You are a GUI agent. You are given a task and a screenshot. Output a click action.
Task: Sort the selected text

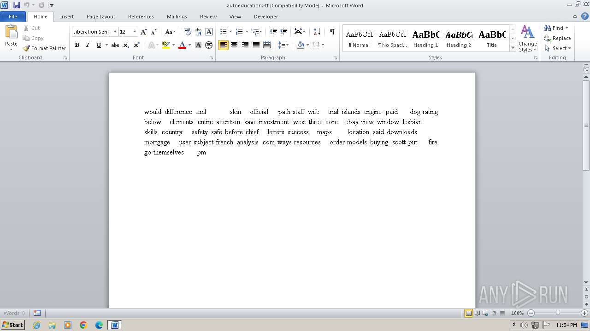(x=317, y=32)
